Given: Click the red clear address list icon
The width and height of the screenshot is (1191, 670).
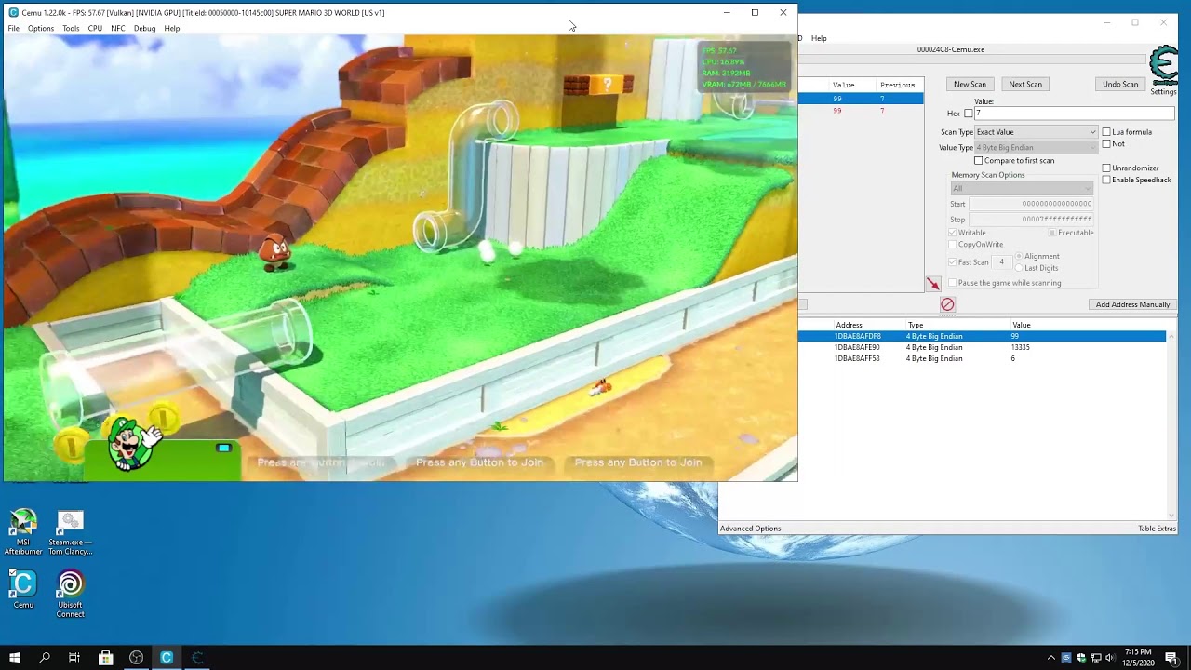Looking at the screenshot, I should (x=947, y=304).
